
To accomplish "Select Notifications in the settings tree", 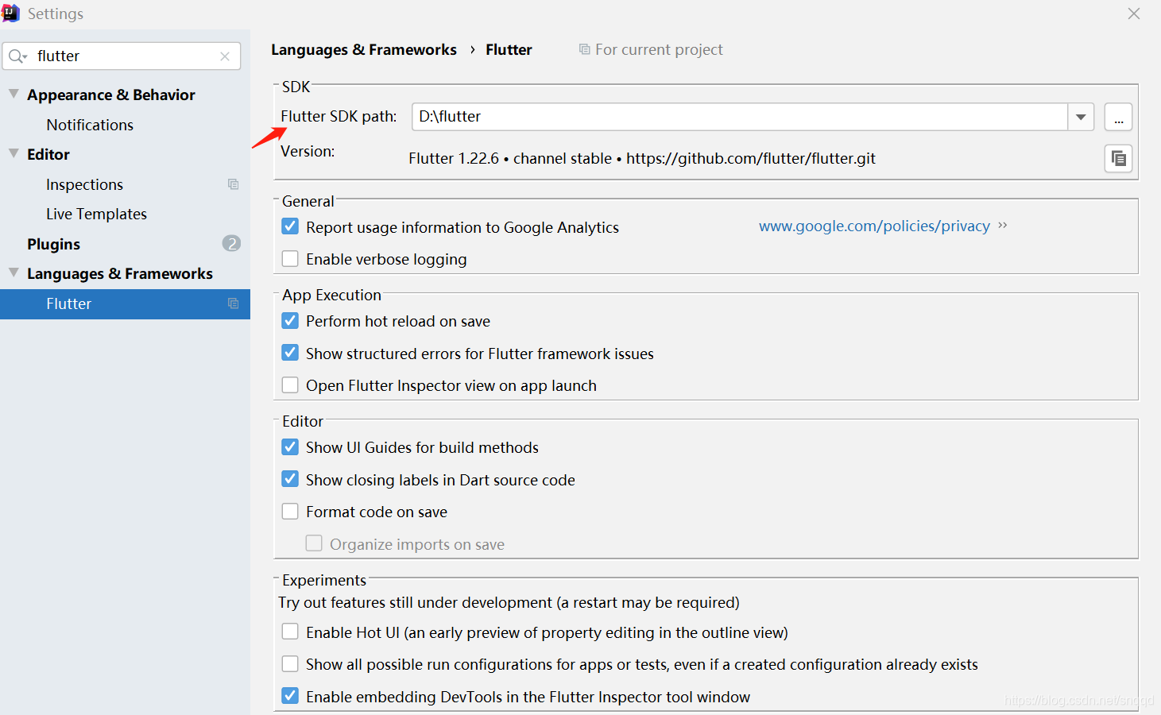I will coord(90,125).
